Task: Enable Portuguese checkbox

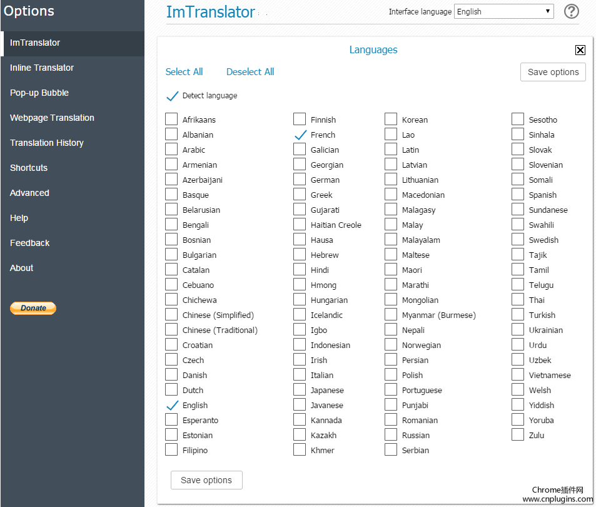Action: coord(391,389)
